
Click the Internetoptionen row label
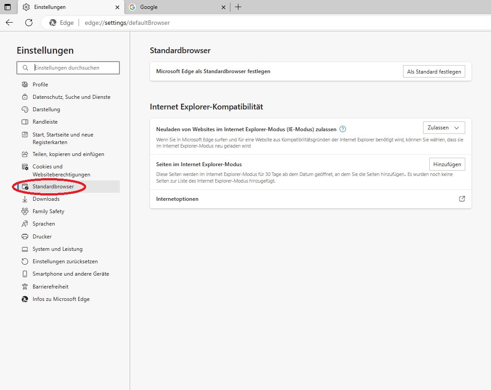click(177, 199)
